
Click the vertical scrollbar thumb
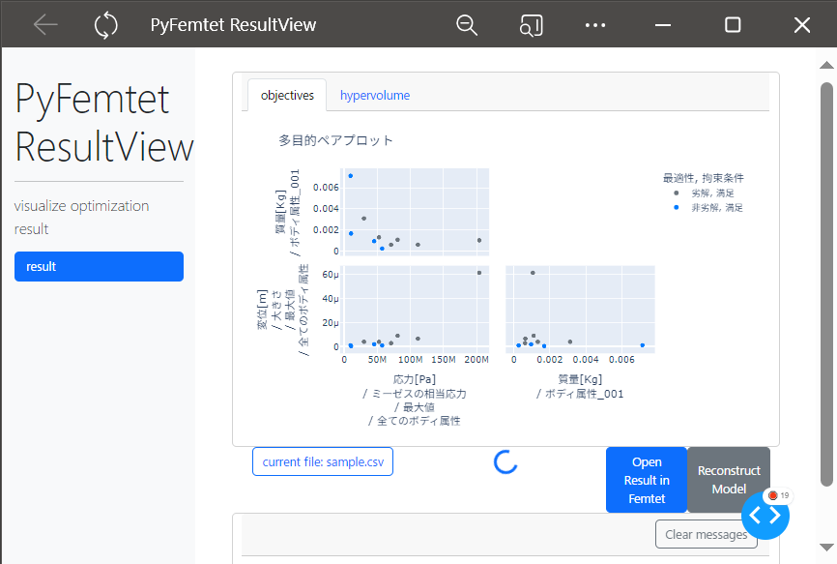coord(827,284)
